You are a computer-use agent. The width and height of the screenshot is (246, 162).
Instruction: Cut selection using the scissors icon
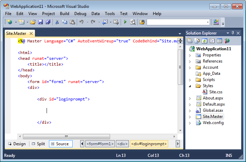tap(57, 22)
